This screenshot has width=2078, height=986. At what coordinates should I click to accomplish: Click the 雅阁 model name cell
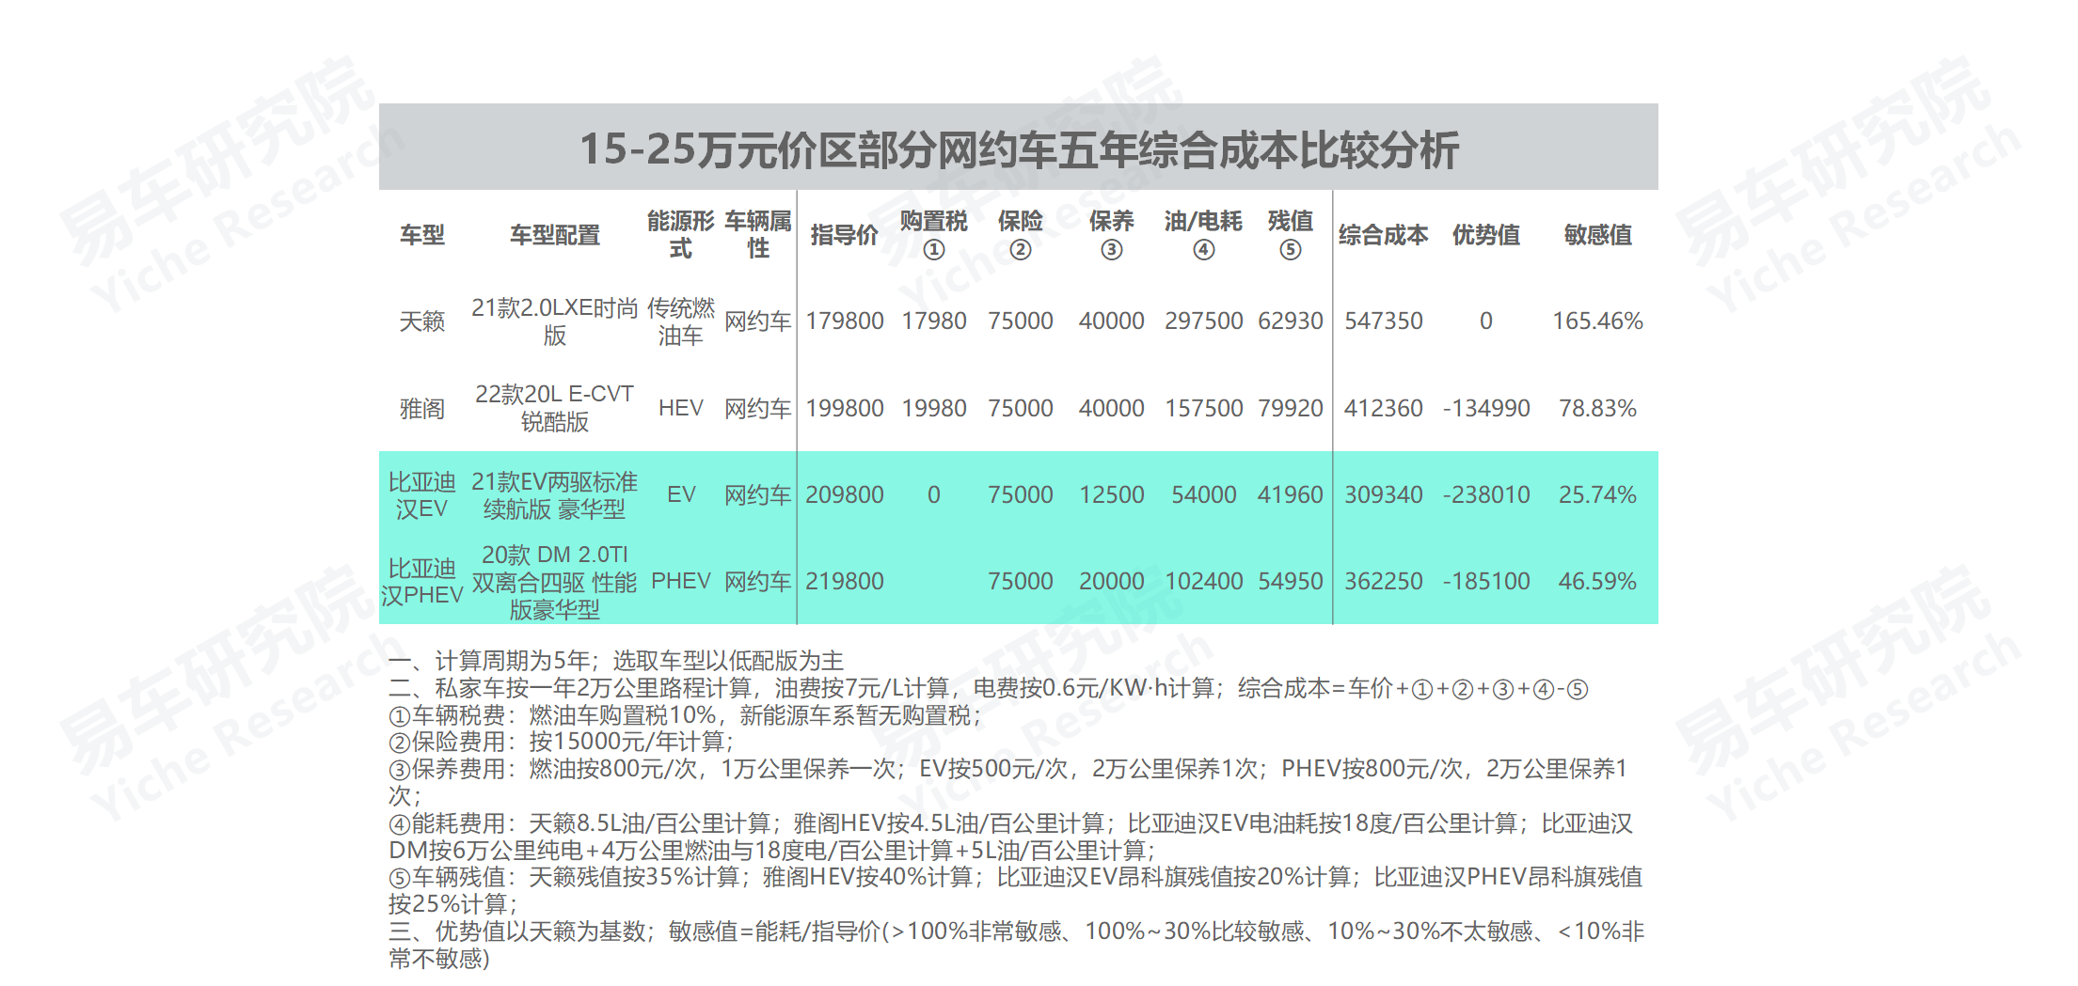421,408
